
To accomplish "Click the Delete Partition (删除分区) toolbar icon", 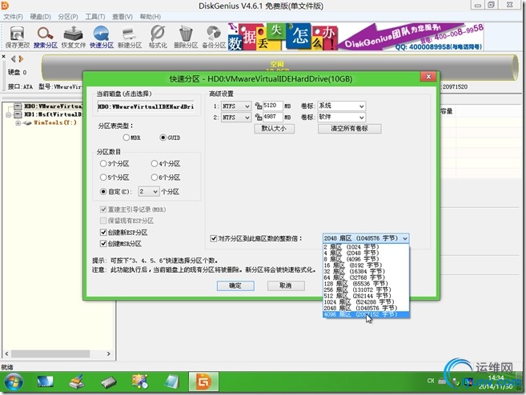I will 186,37.
